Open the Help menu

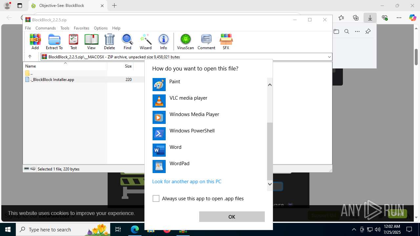click(116, 28)
